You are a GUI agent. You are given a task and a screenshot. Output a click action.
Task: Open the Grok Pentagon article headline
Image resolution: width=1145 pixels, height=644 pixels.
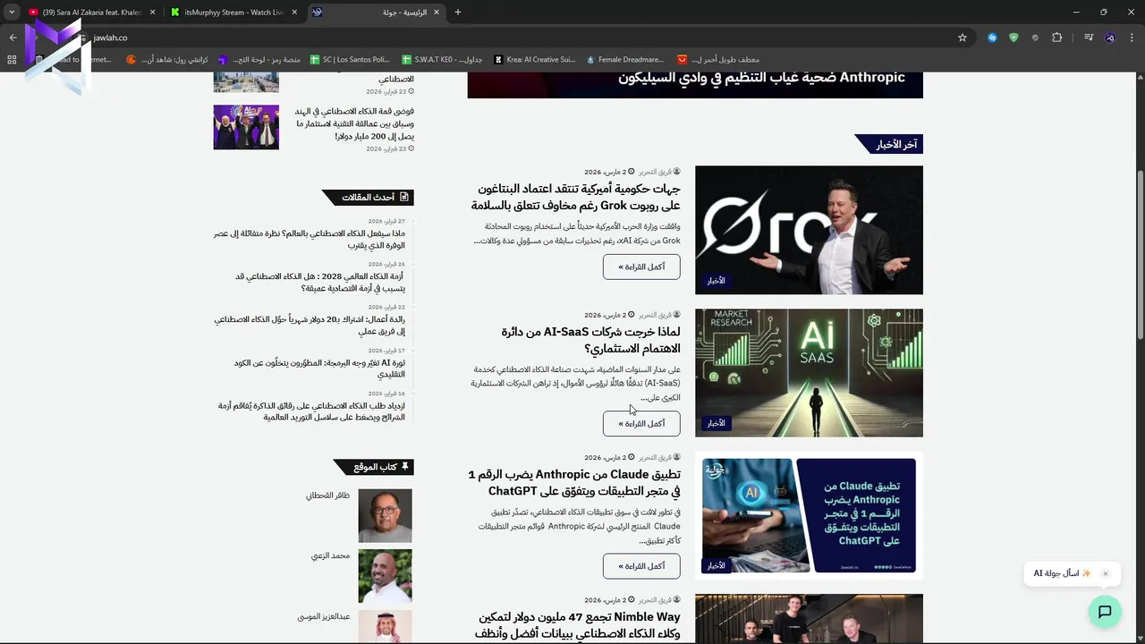(x=576, y=197)
